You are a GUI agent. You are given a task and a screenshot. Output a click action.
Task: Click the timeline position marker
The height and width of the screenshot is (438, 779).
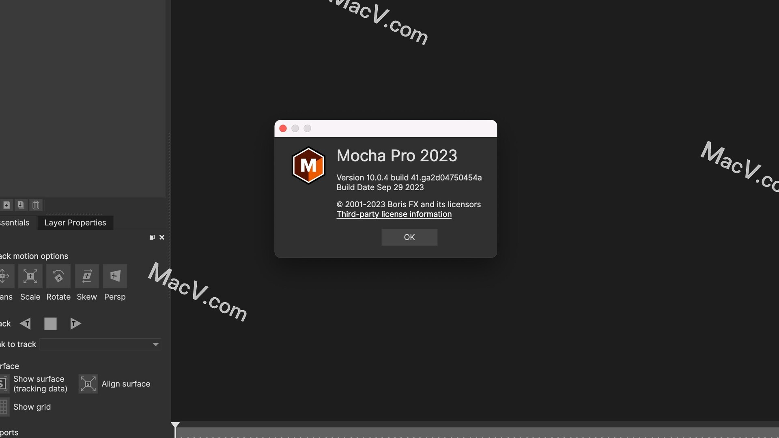click(x=175, y=426)
